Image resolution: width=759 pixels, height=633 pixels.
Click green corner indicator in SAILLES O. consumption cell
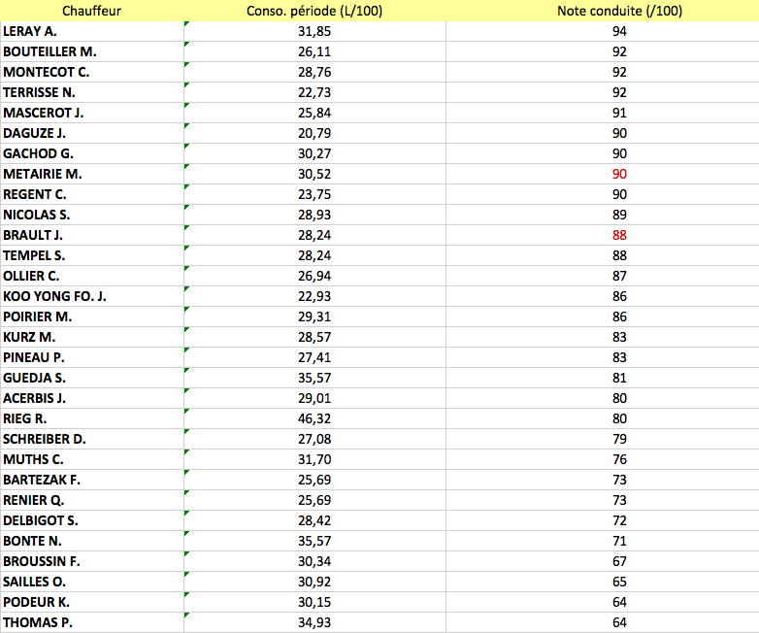point(186,575)
